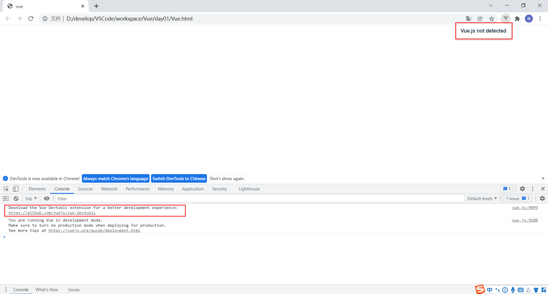
Task: Select the What's New drawer tab
Action: 47,289
